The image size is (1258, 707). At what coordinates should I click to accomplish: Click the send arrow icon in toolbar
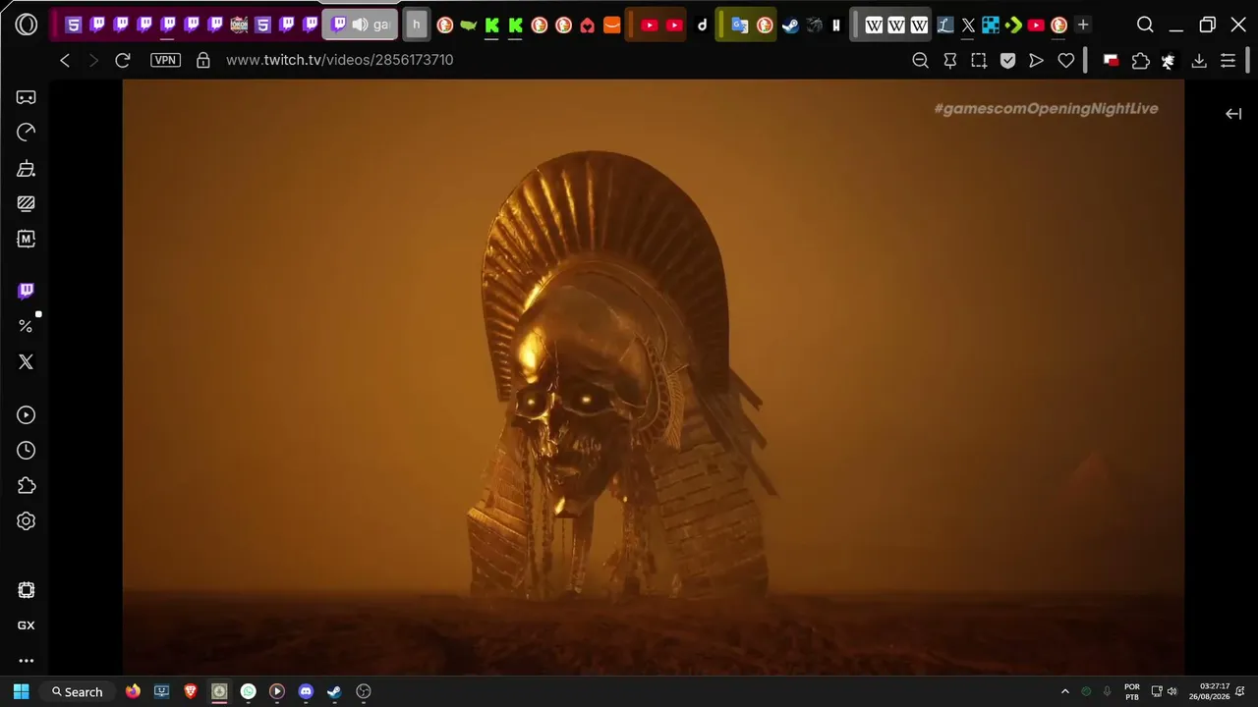point(1036,61)
